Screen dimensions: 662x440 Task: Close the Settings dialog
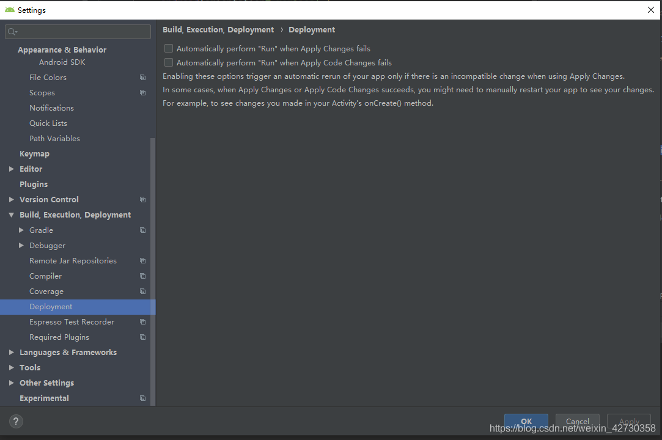click(650, 10)
